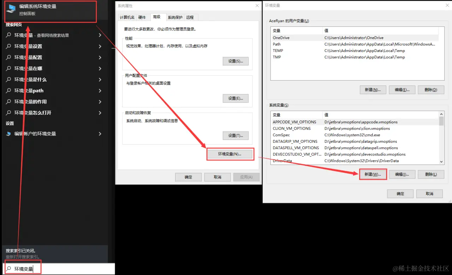452x275 pixels.
Task: Click search icon beside 环境变量的作用
Action: click(9, 101)
